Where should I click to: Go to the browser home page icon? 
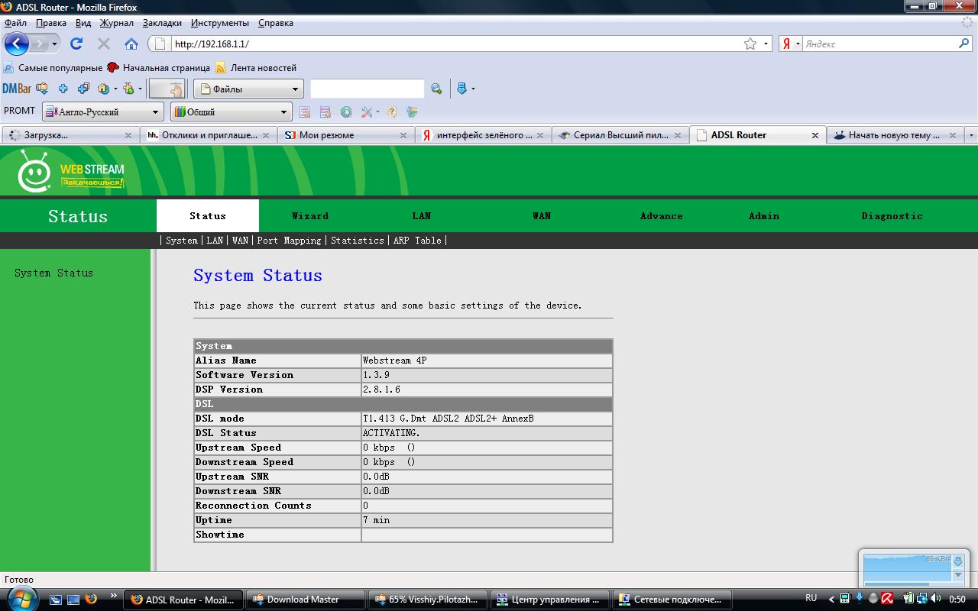tap(131, 44)
